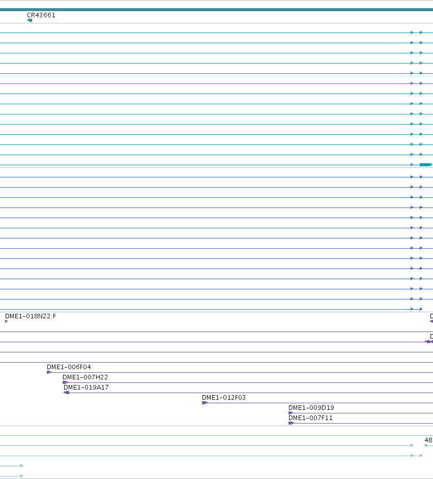
Task: Click the purple reverse-arrow block of DME1-019A17
Action: (x=66, y=393)
